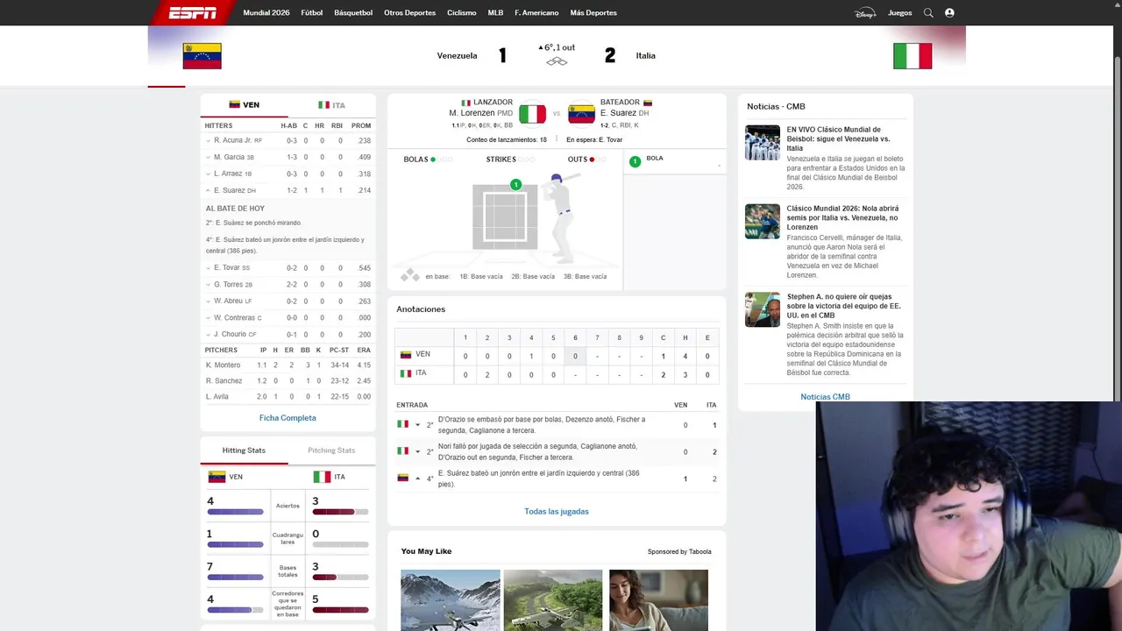Expand J. Chourio batting details
The image size is (1122, 631).
[209, 334]
